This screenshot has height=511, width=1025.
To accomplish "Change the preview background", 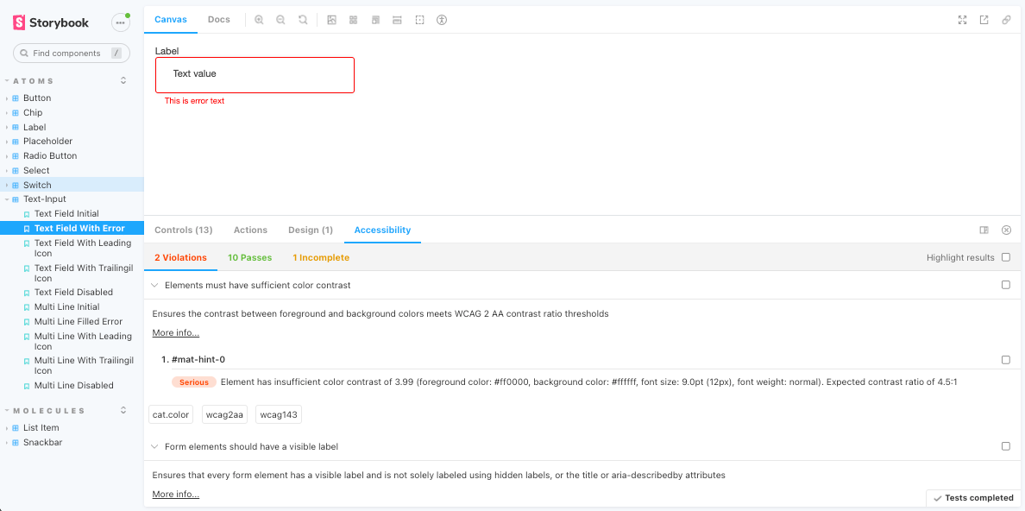I will [331, 20].
